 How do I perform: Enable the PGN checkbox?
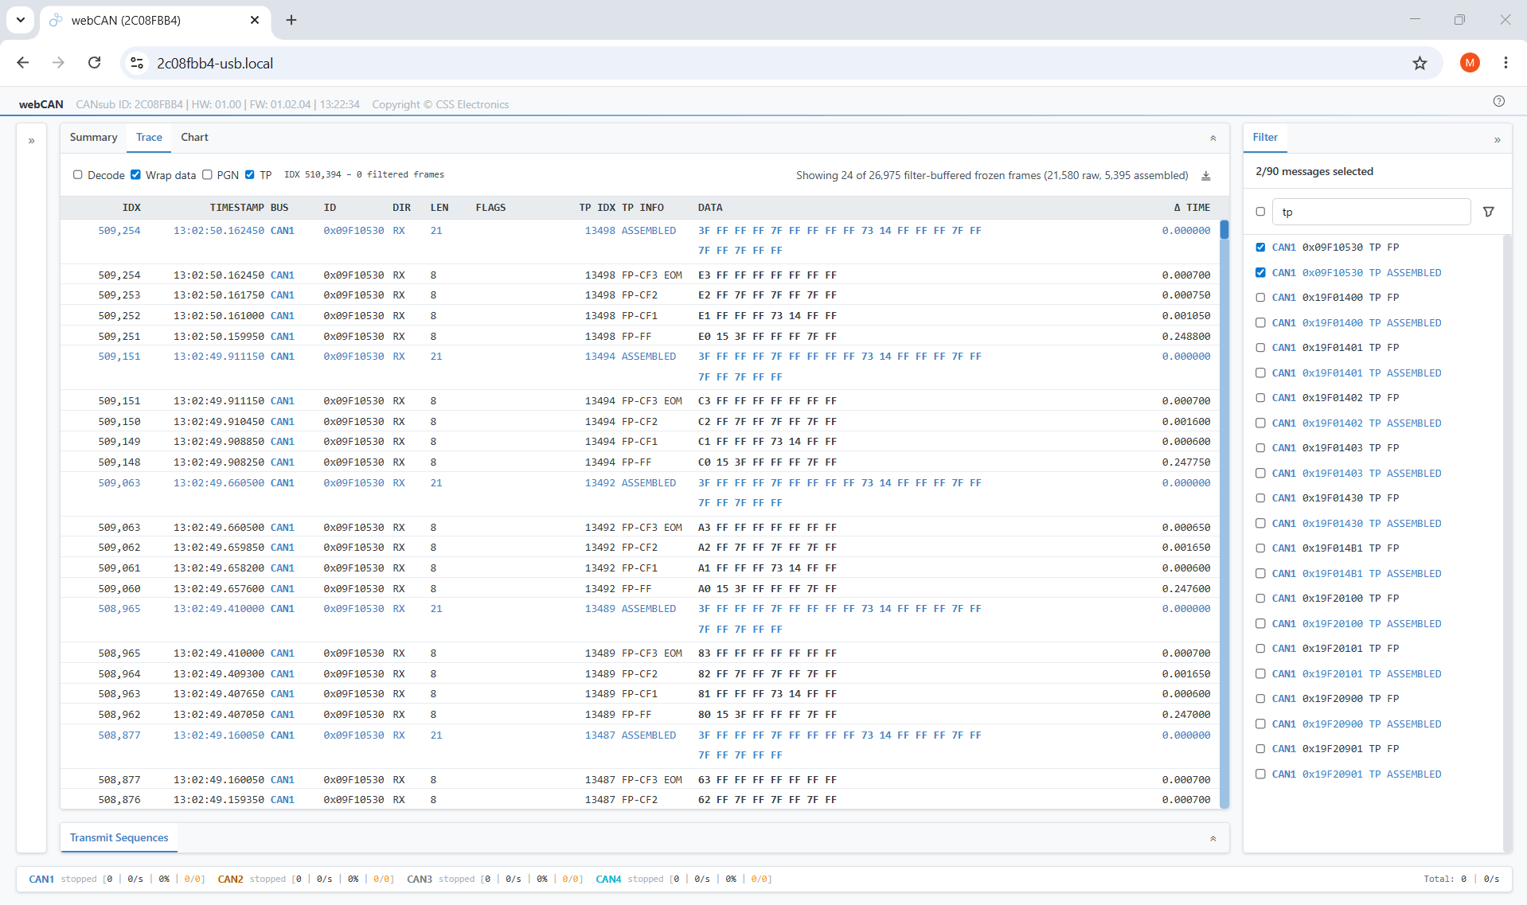click(207, 175)
